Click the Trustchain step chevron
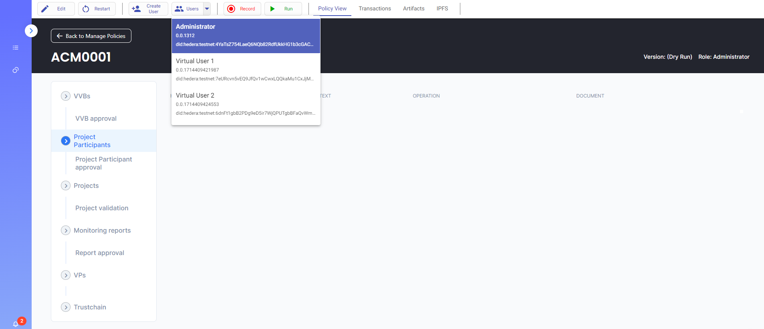Screen dimensions: 764x329 coord(66,307)
